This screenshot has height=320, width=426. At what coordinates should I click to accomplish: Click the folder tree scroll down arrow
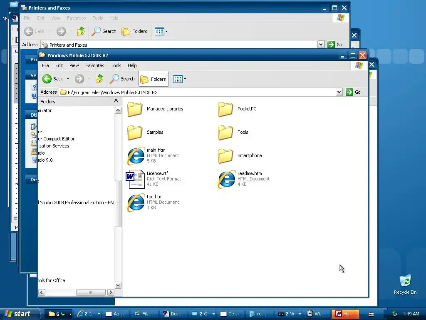[x=118, y=285]
